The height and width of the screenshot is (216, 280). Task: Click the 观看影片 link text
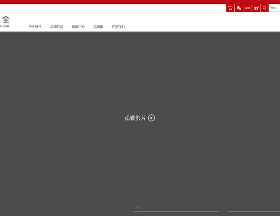pyautogui.click(x=135, y=118)
